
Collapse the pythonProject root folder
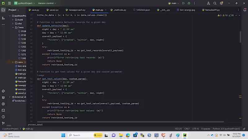[x=10, y=16]
